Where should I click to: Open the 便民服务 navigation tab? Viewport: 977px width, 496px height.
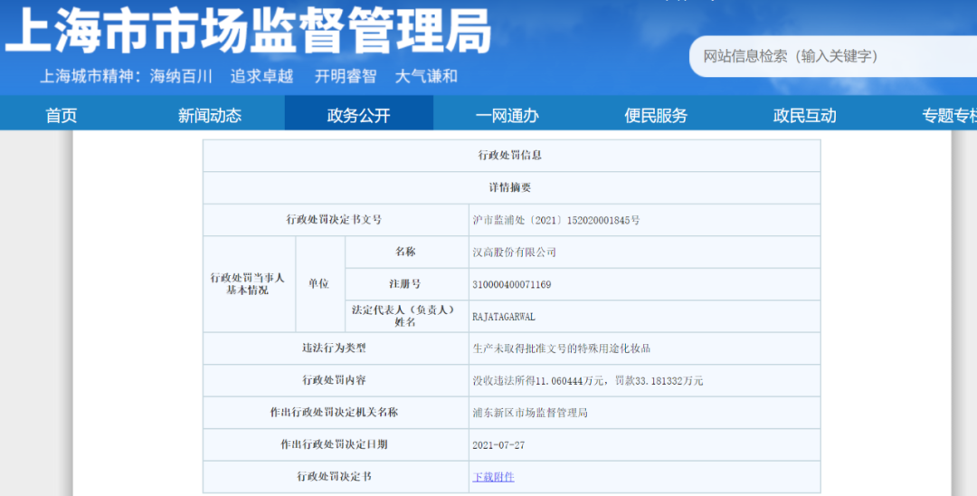pyautogui.click(x=656, y=115)
